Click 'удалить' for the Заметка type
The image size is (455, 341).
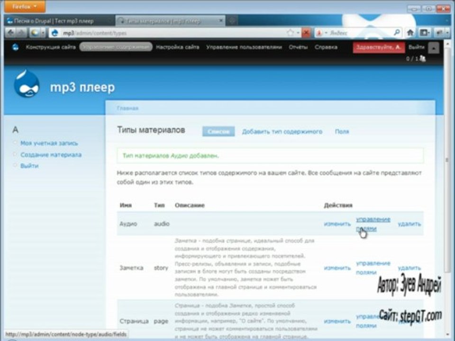(409, 268)
